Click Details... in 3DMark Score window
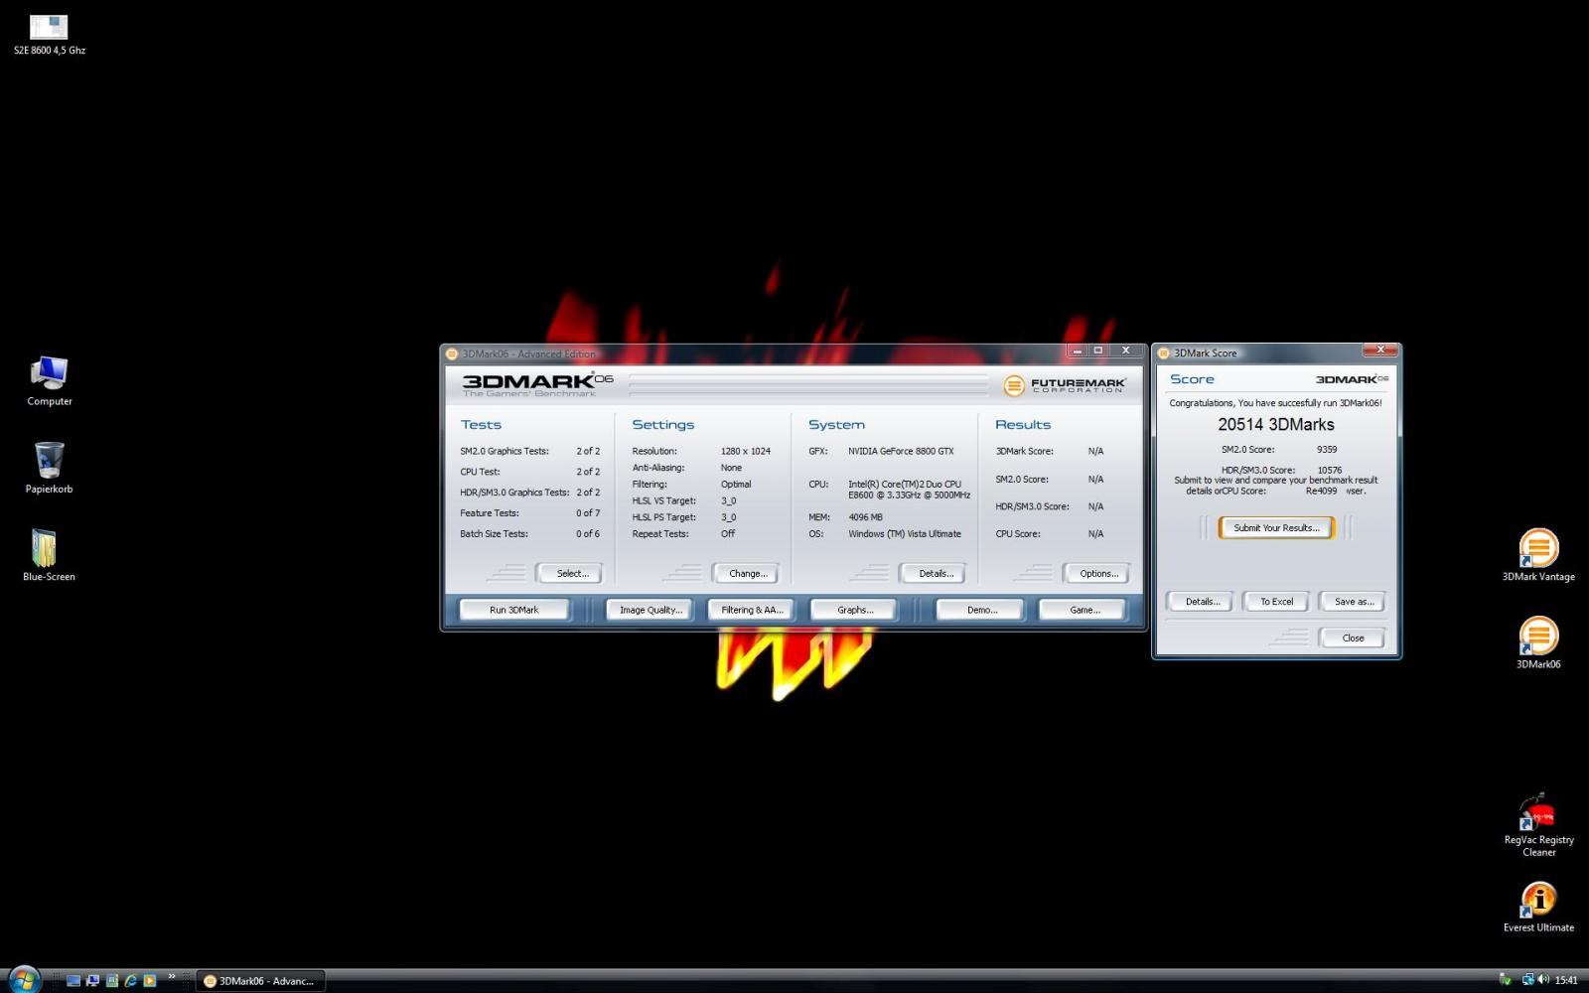 [x=1202, y=601]
